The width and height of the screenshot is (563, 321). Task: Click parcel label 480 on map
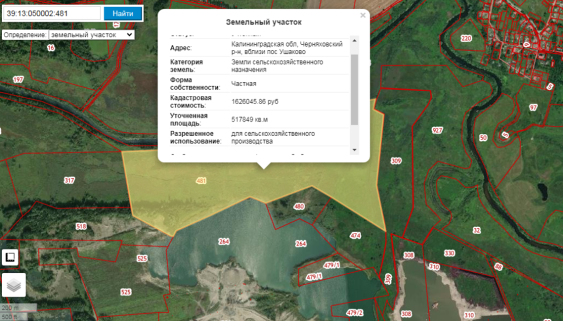(299, 206)
